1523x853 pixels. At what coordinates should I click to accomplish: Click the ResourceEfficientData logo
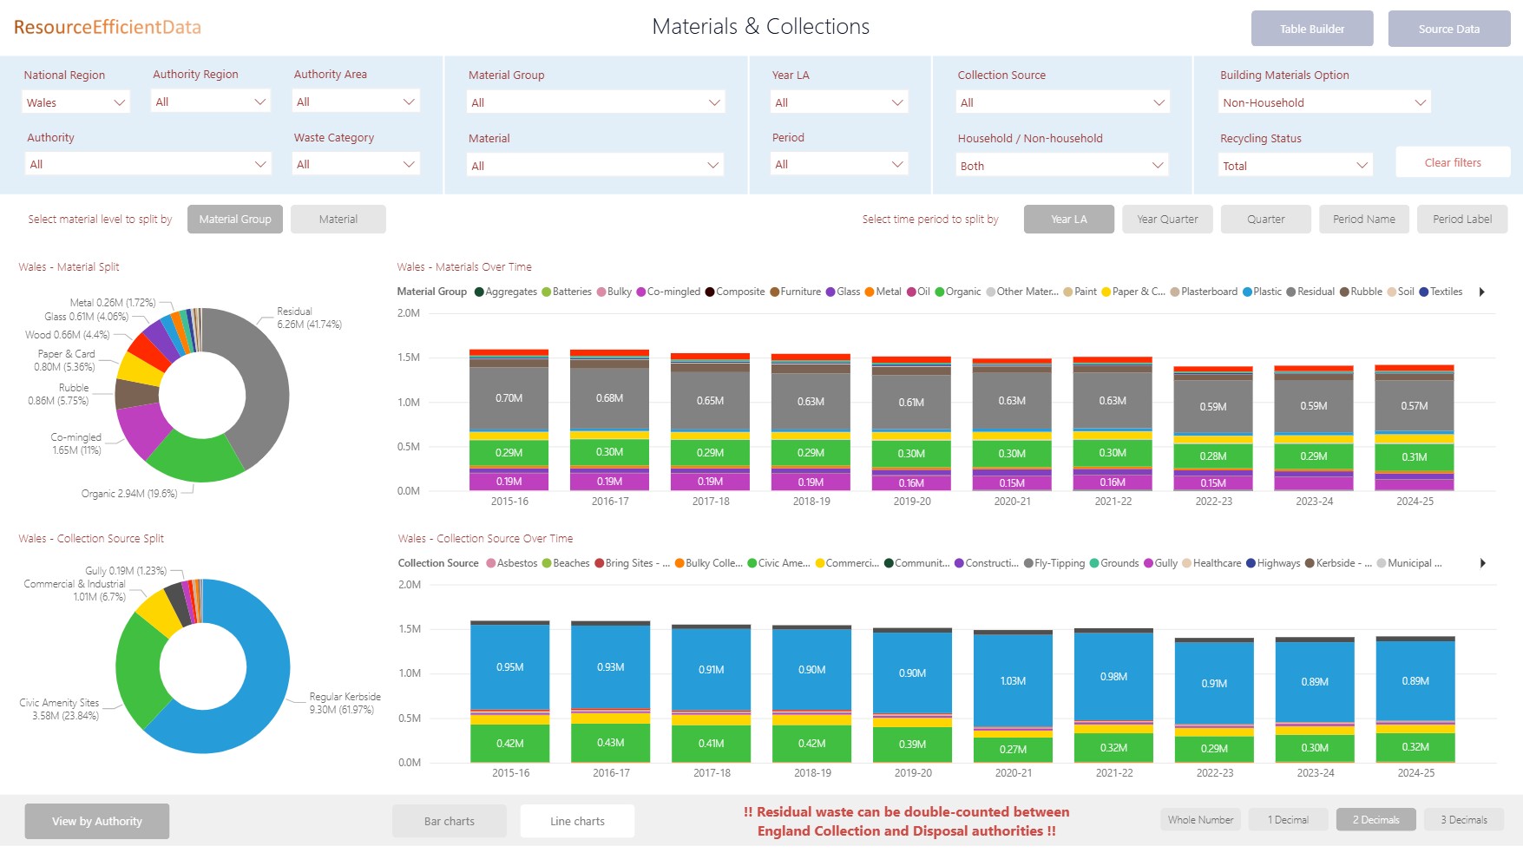108,27
